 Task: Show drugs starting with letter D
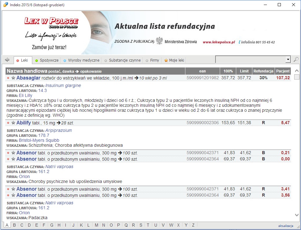(29, 225)
